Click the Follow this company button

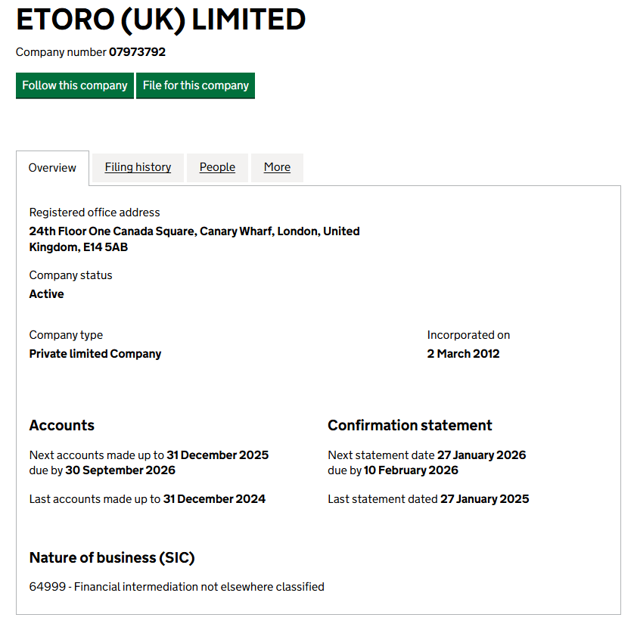coord(75,85)
